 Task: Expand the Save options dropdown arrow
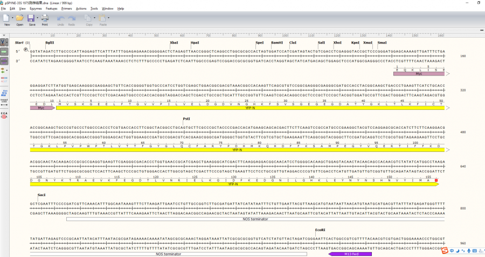[x=37, y=18]
